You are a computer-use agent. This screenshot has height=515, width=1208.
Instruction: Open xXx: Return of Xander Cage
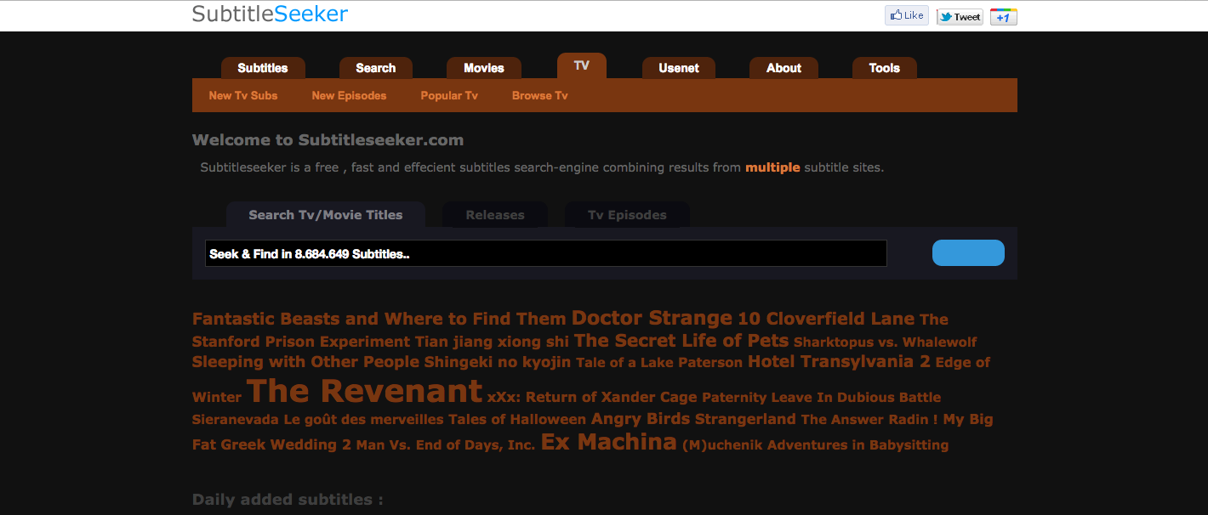[592, 397]
